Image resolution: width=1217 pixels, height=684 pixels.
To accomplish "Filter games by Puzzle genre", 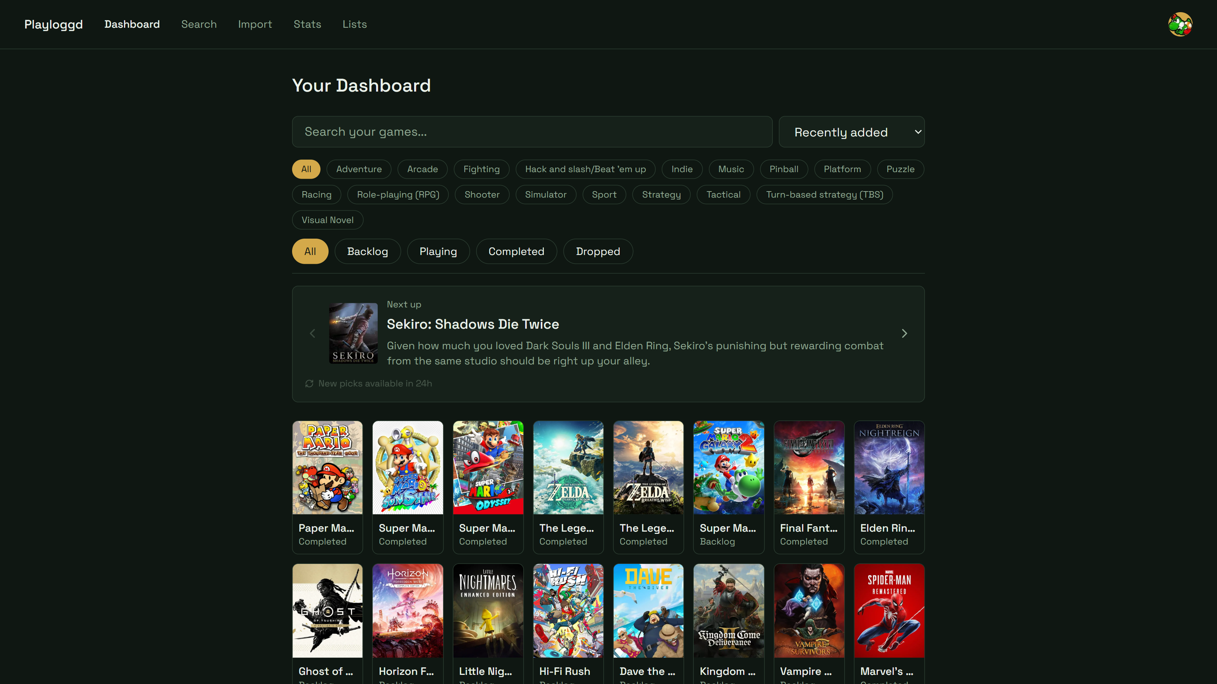I will (901, 169).
